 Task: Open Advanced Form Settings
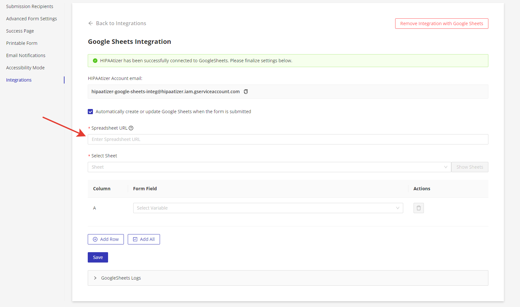coord(31,18)
